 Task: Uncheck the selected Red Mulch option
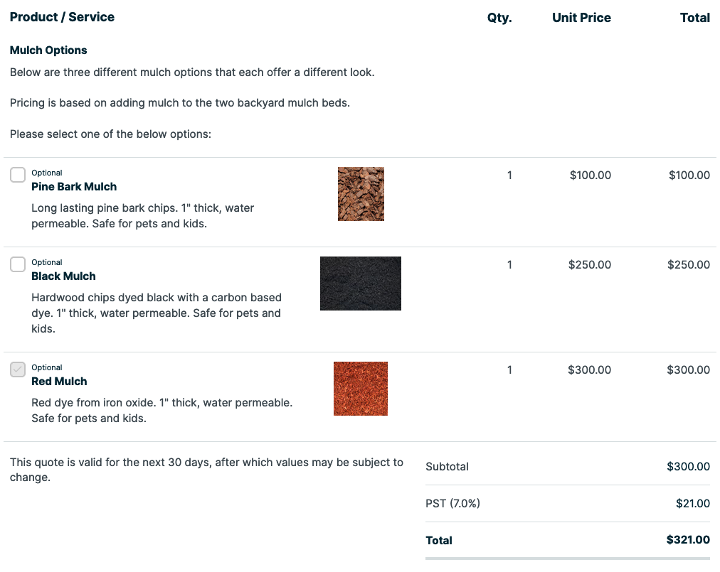[x=17, y=369]
